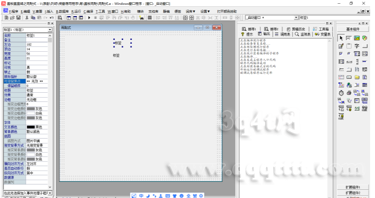Switch to the '输出' tab
Screen dimensions: 375x198
[x=264, y=34]
